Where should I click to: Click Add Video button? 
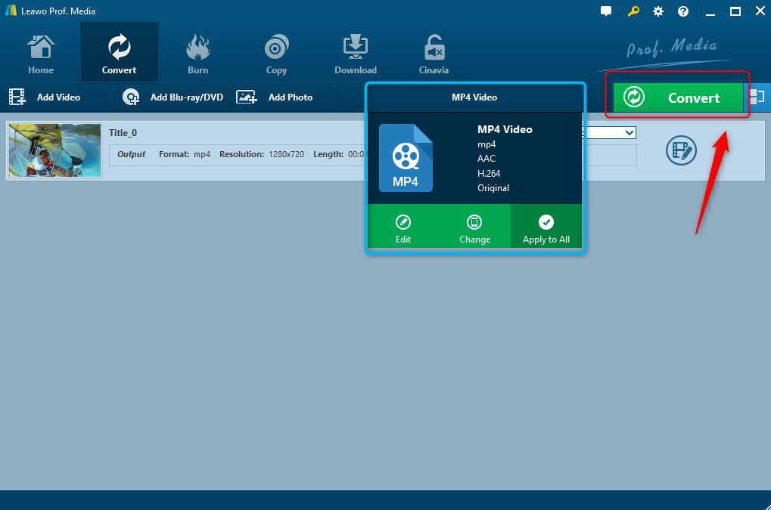tap(45, 97)
